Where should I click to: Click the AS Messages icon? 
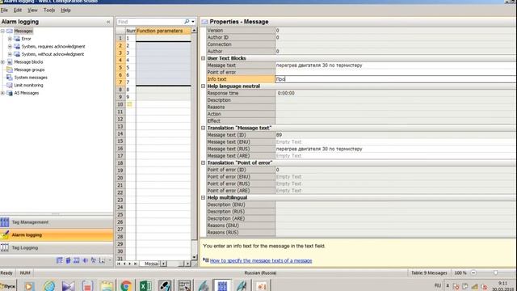10,93
